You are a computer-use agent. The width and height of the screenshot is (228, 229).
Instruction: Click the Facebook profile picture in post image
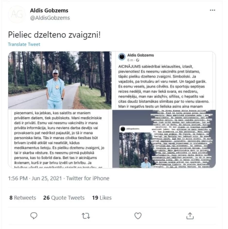122,57
